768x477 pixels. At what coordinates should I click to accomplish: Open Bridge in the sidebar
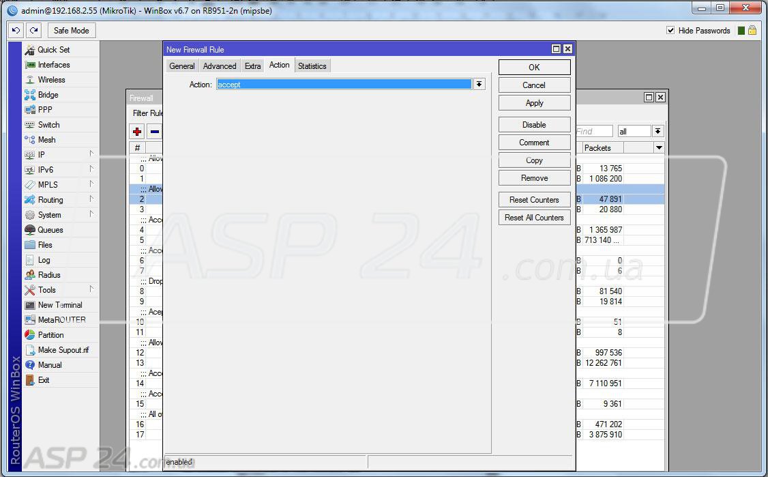48,95
